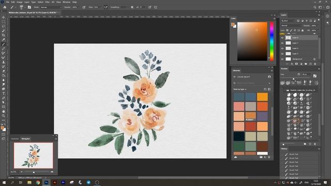Switch to the Navigator tab
Screen dimensions: 331x186
click(x=25, y=139)
